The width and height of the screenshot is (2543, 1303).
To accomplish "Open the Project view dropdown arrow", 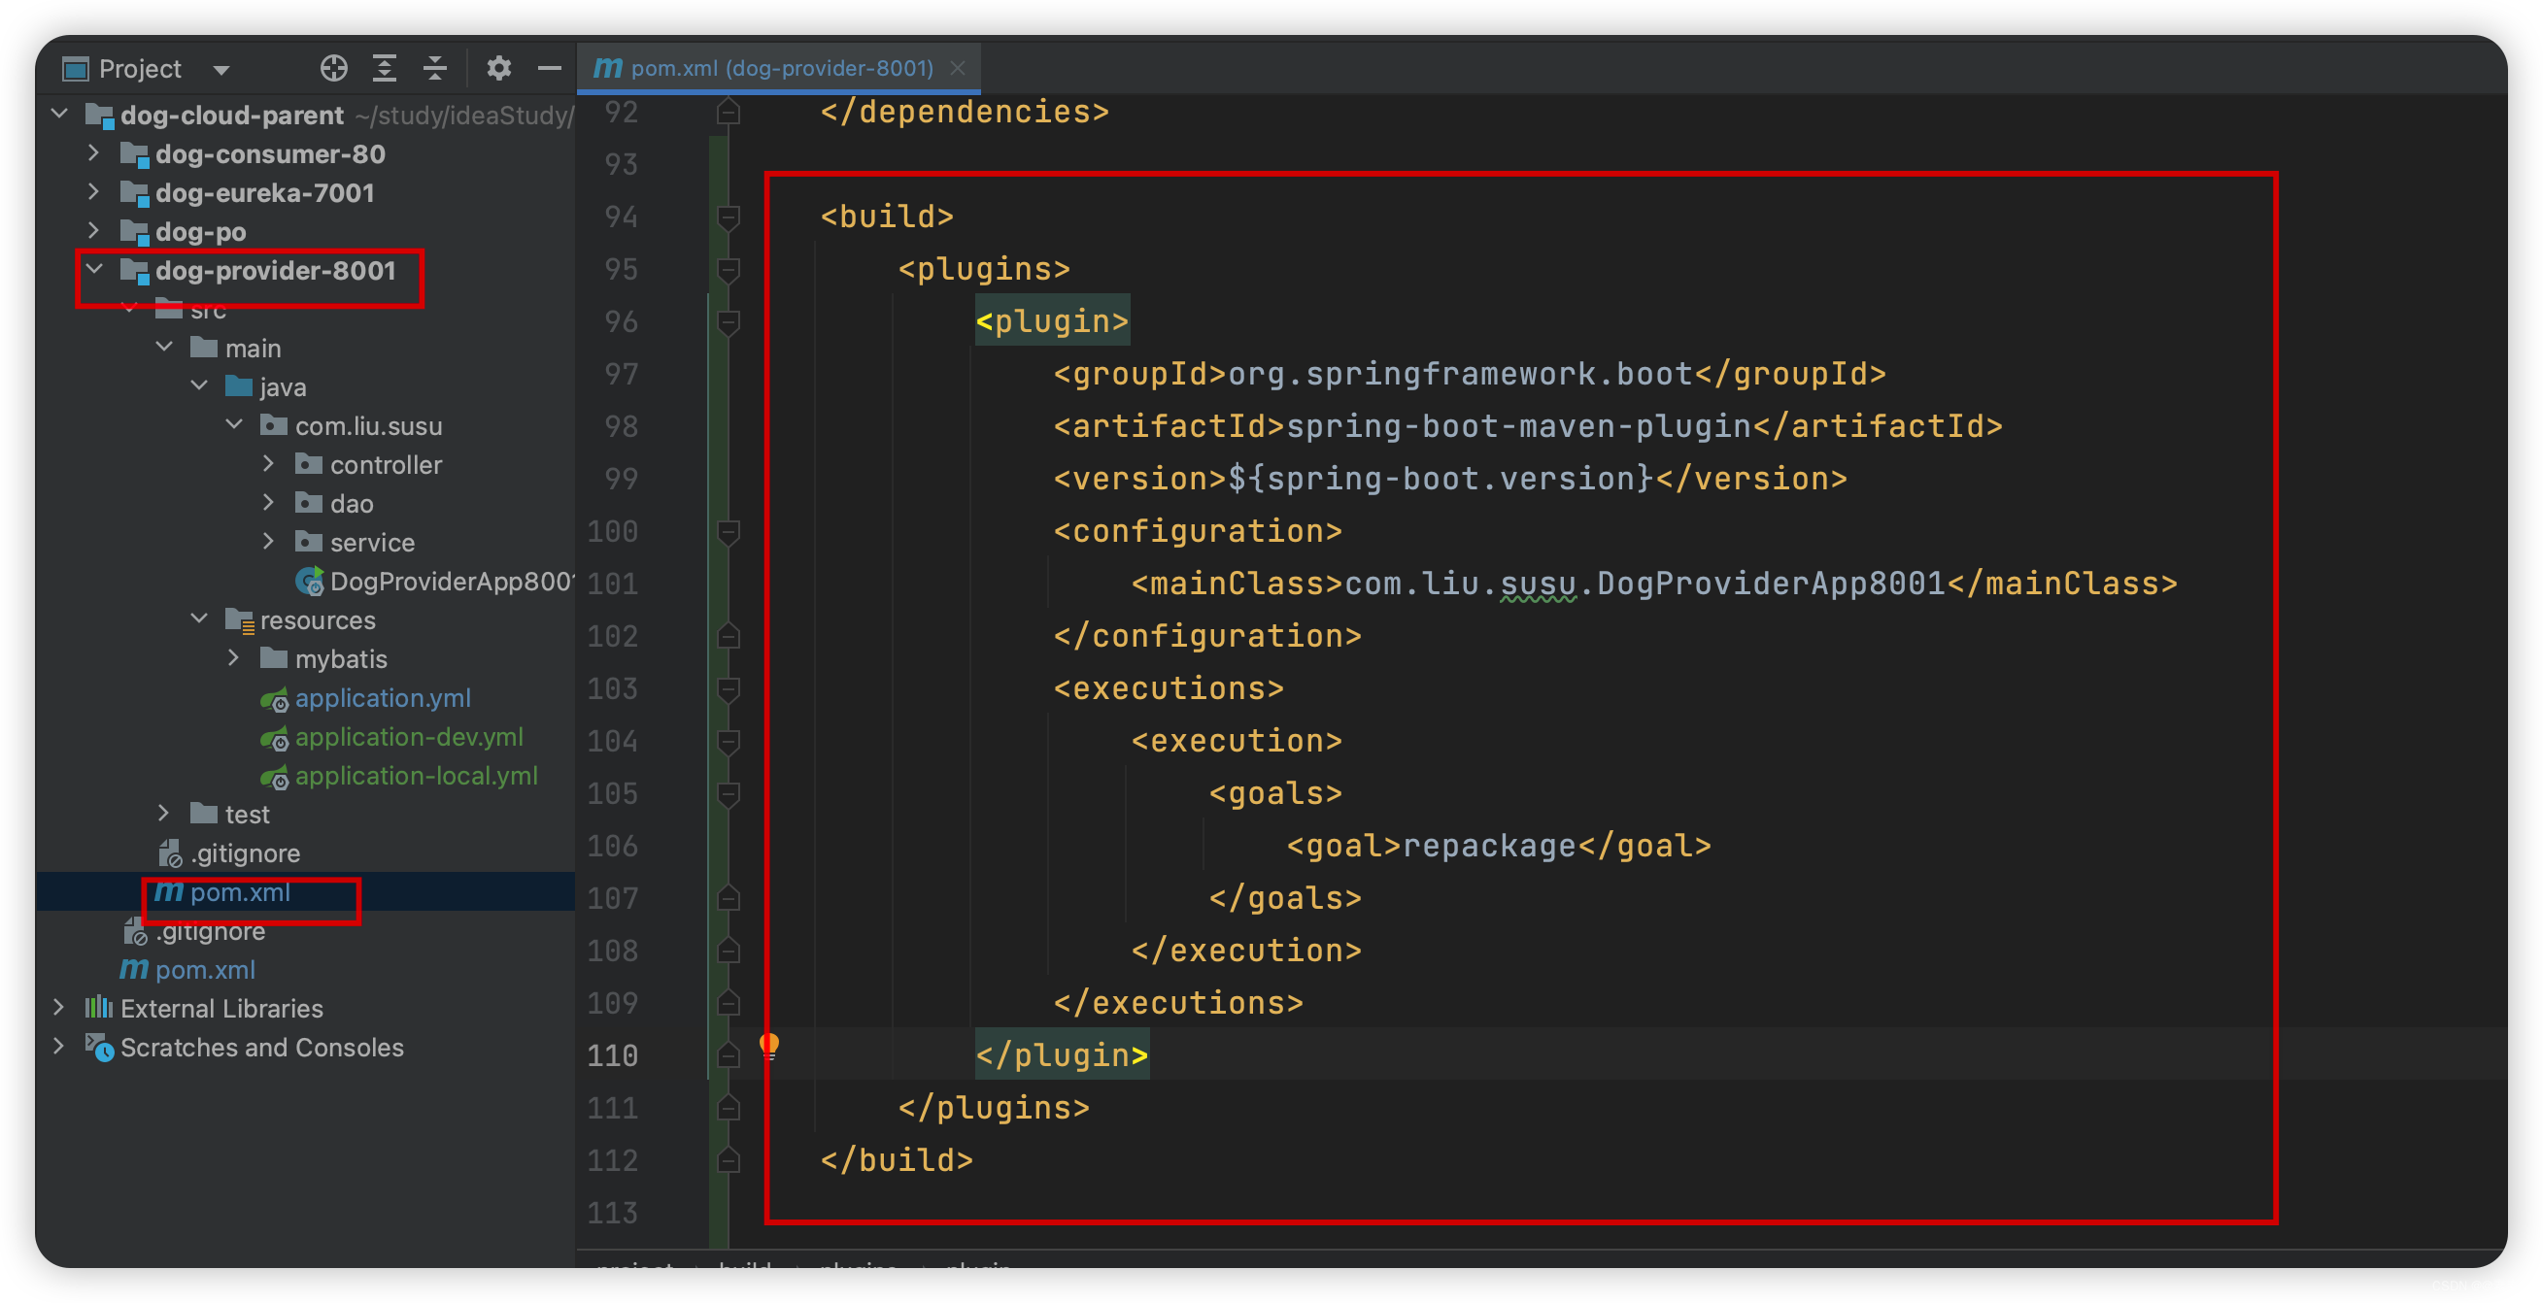I will pyautogui.click(x=221, y=70).
